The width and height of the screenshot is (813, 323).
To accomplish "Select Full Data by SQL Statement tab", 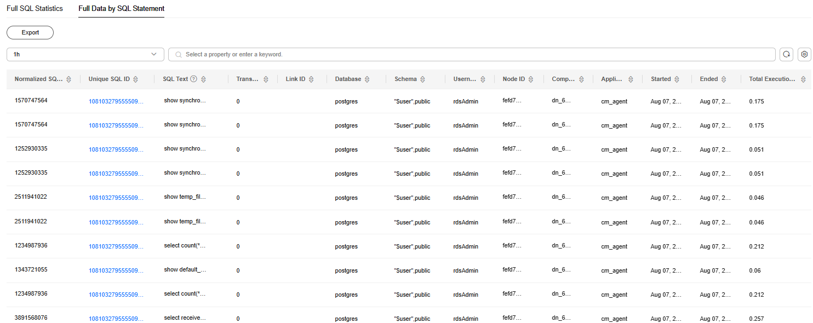I will [122, 9].
